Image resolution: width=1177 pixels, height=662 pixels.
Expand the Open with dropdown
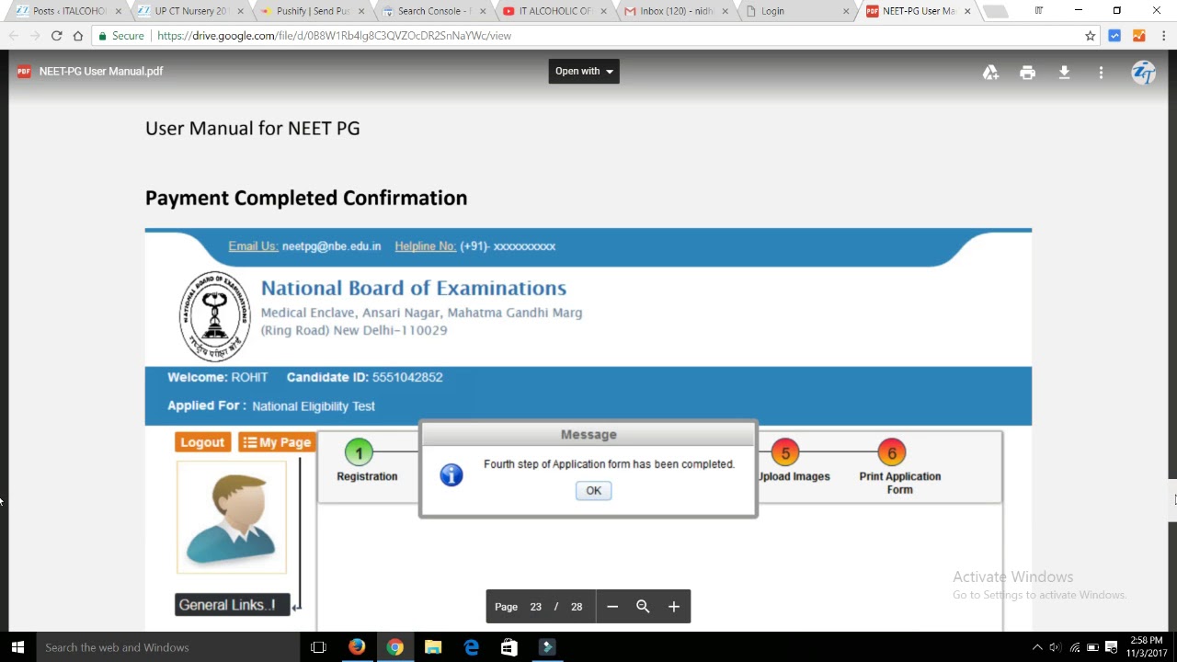click(x=584, y=72)
